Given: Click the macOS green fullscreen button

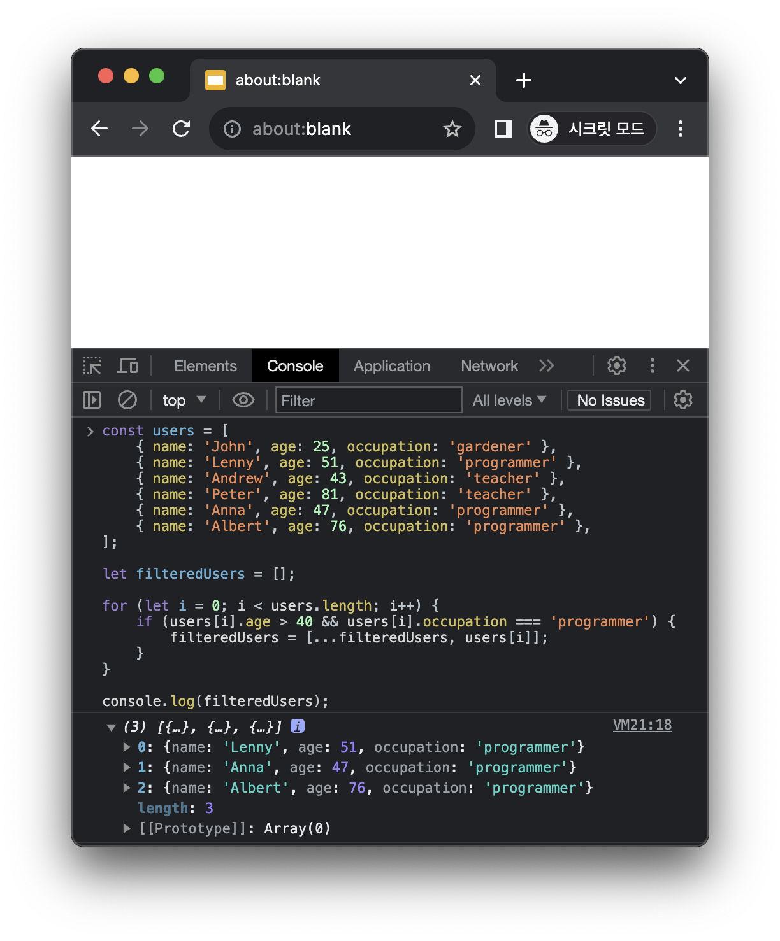Looking at the screenshot, I should [157, 76].
